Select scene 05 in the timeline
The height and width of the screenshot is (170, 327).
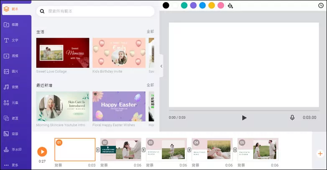click(258, 149)
